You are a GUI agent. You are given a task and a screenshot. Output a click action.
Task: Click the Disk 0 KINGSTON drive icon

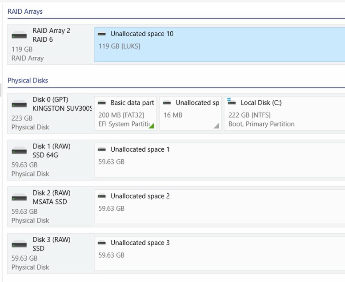19,104
